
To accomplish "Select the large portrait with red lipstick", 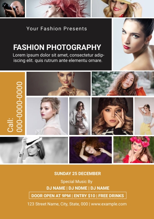I will pos(134,44).
